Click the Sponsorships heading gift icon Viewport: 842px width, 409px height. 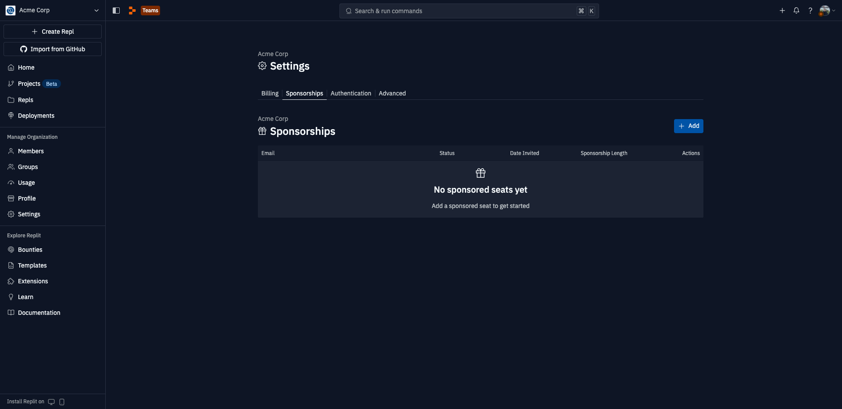pos(262,131)
